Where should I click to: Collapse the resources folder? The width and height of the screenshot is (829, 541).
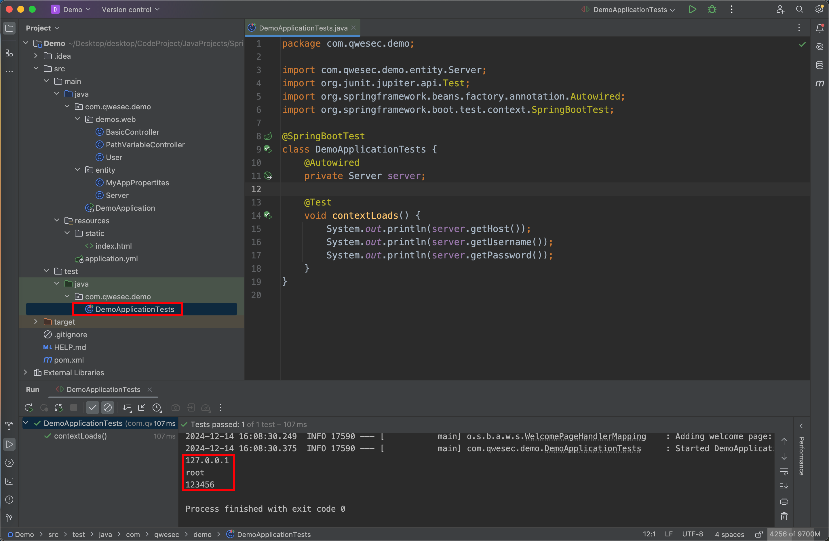[x=57, y=220]
